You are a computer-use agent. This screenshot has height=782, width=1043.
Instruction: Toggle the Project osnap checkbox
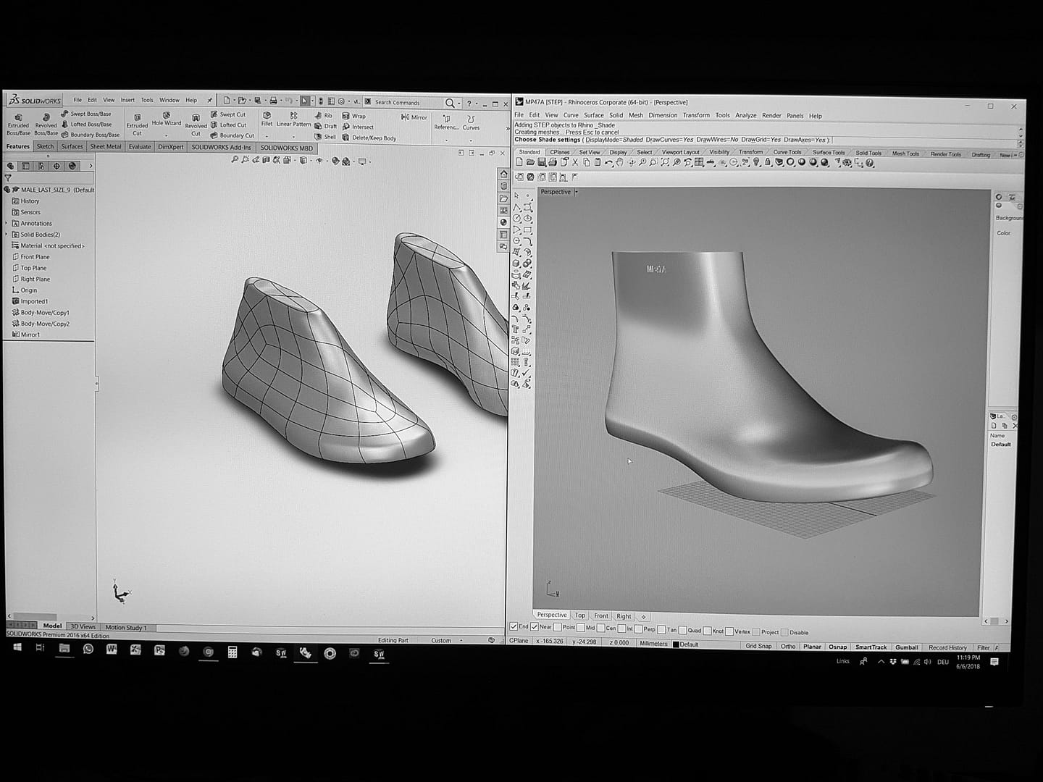pyautogui.click(x=758, y=631)
